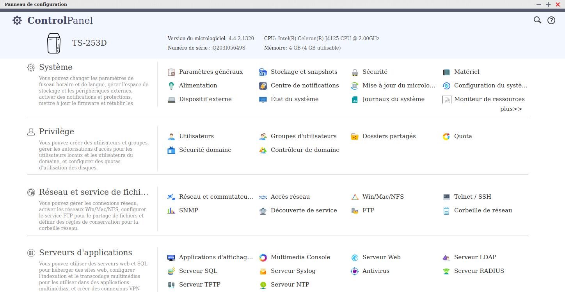Click the Multimedia Console icon
Viewport: 565px width, 292px height.
(263, 258)
